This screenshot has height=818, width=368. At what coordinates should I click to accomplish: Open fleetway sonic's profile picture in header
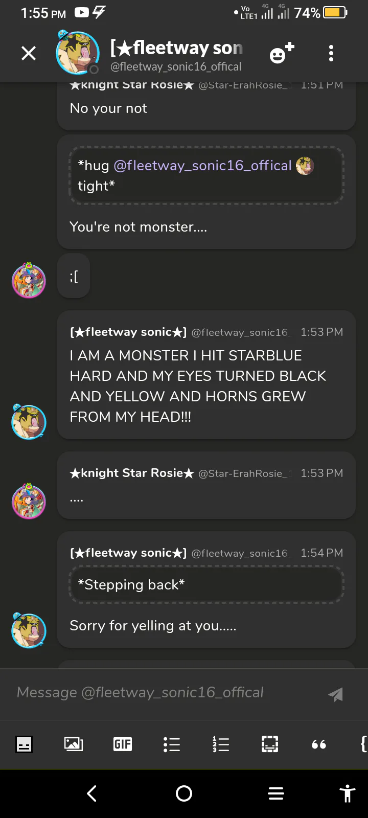pyautogui.click(x=77, y=53)
